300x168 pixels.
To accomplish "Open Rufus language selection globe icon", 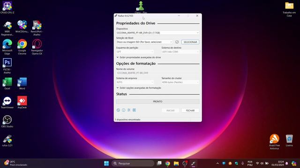I will point(118,110).
